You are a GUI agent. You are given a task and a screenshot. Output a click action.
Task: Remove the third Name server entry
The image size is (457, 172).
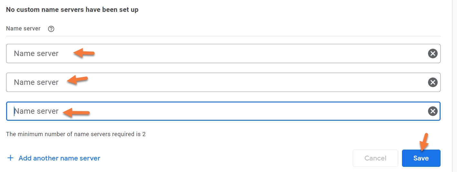pos(433,111)
